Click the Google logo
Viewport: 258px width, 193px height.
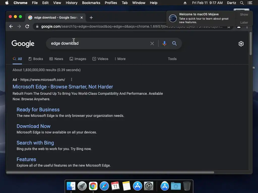(x=23, y=44)
